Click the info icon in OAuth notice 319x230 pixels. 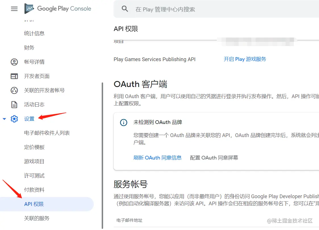(x=124, y=123)
